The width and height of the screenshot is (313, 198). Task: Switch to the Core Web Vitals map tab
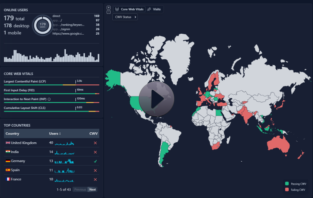click(x=129, y=9)
